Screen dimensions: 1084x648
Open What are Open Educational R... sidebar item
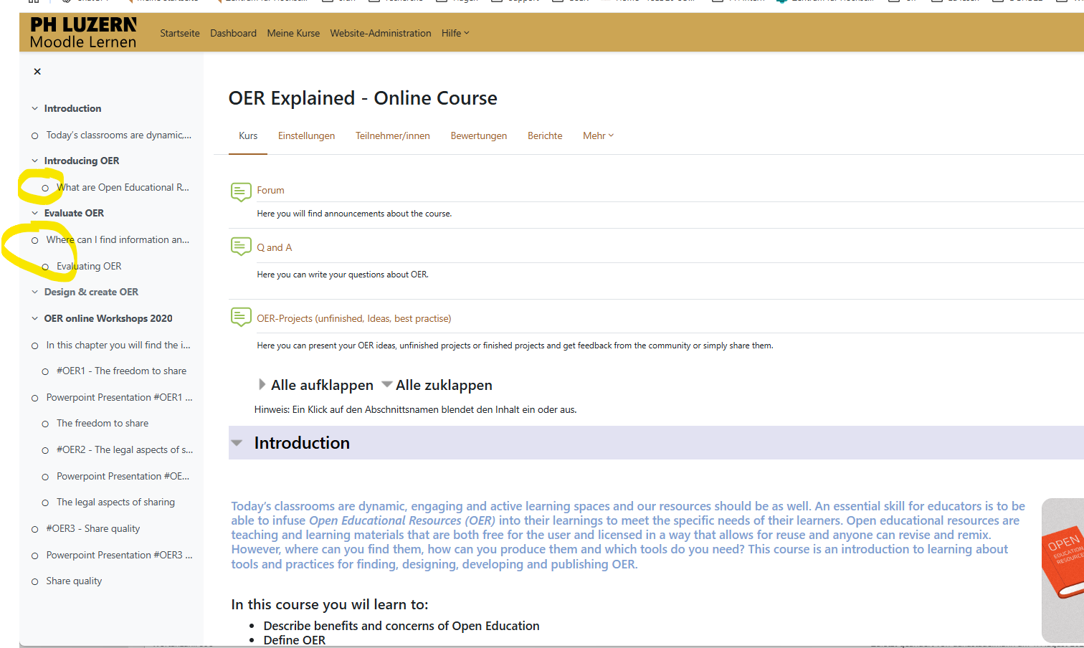click(x=123, y=187)
